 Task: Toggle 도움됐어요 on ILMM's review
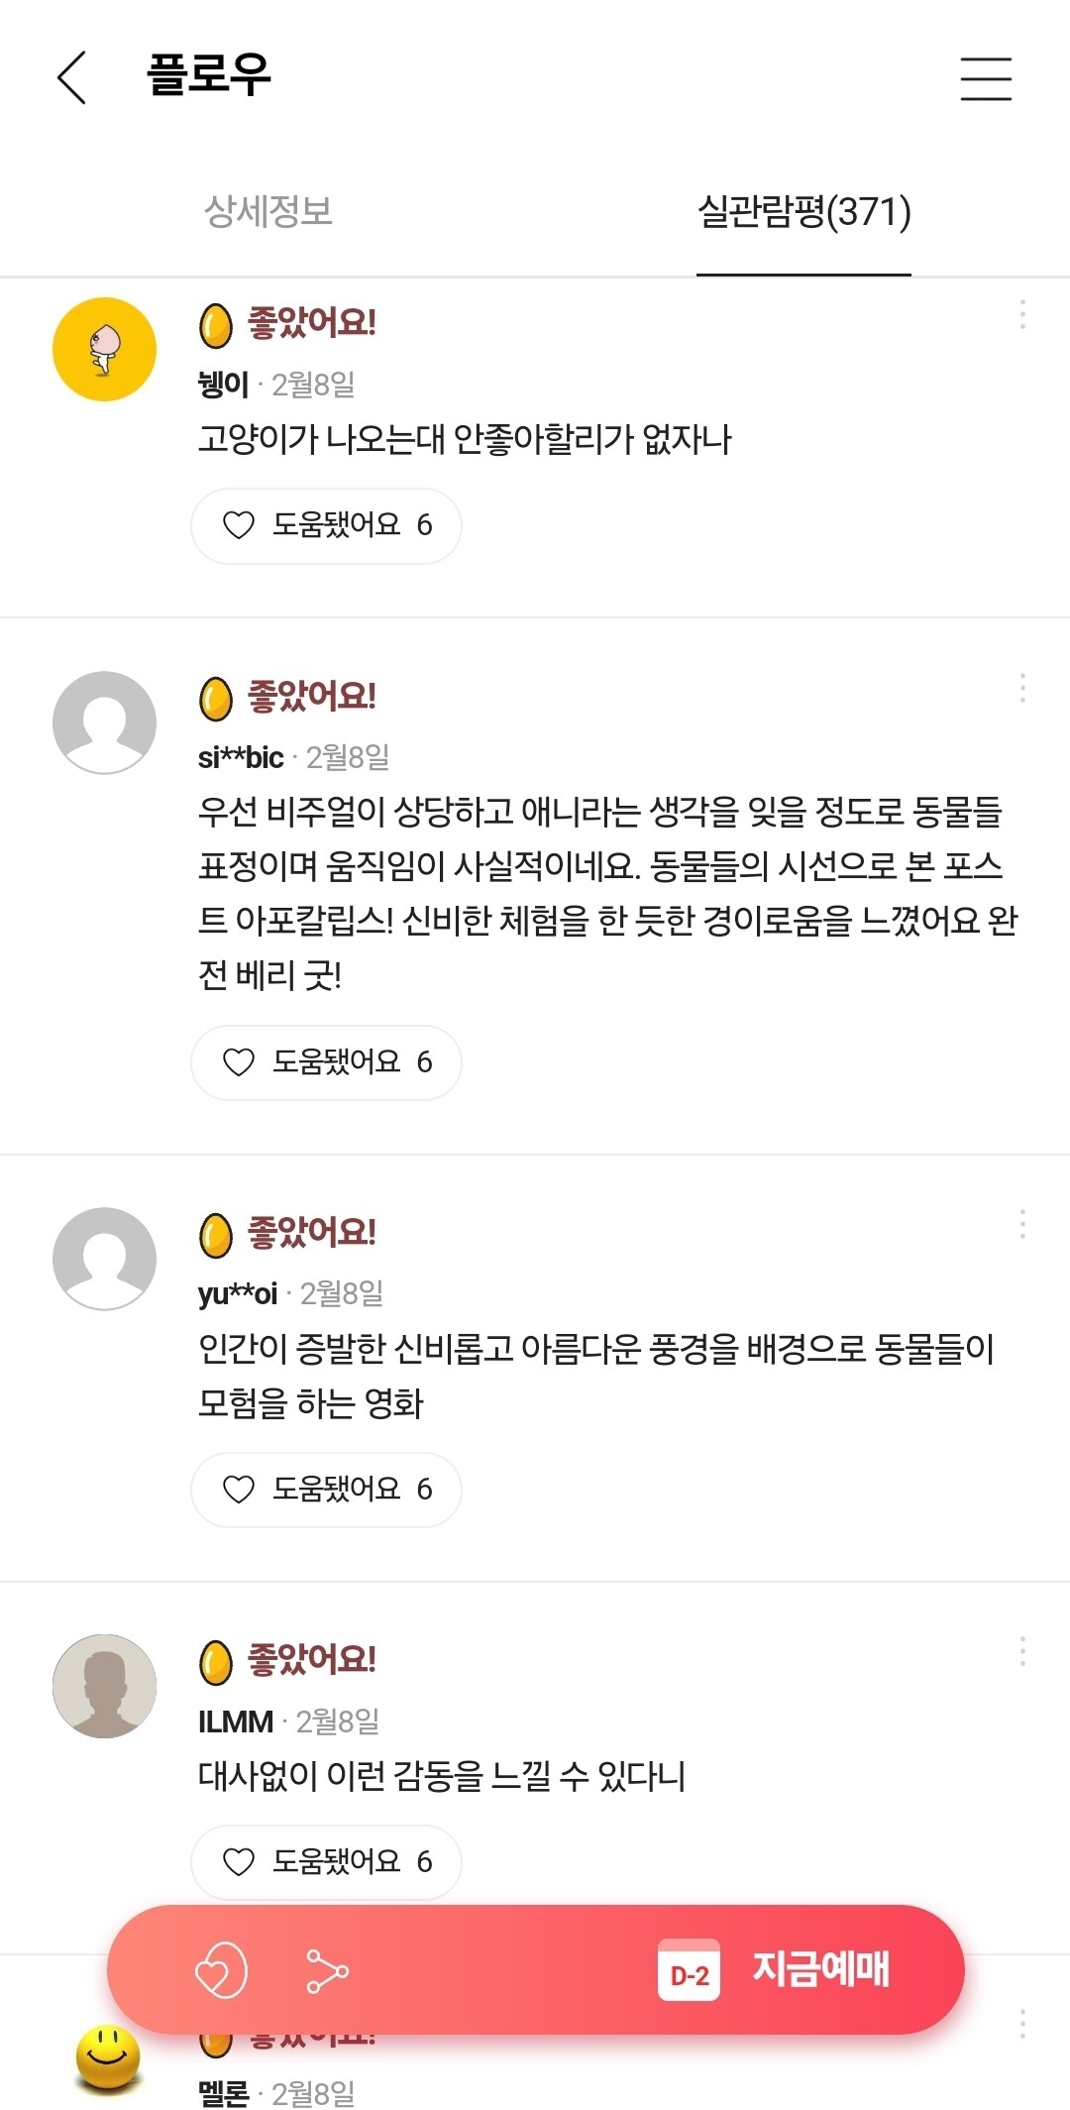[326, 1862]
